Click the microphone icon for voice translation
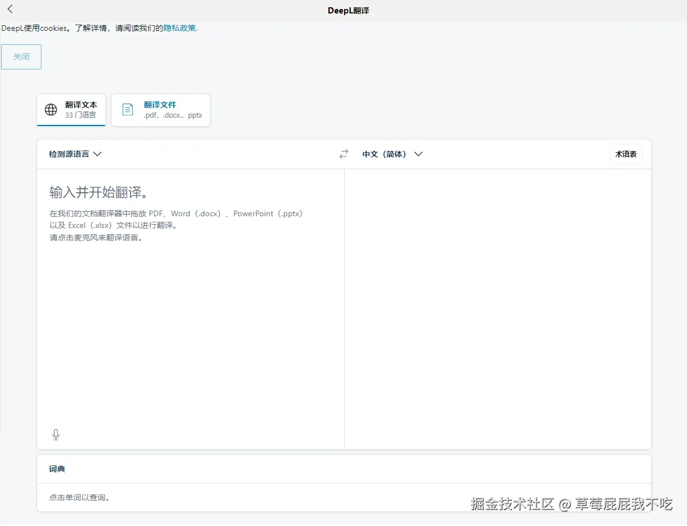This screenshot has height=526, width=687. [x=56, y=435]
